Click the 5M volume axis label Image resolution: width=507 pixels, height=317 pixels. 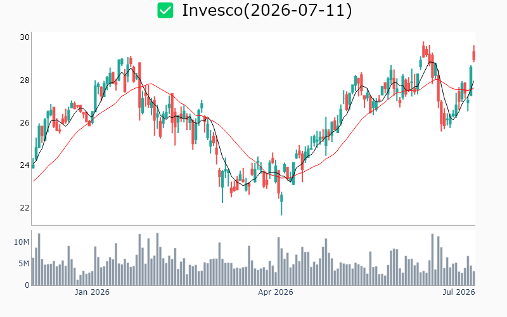23,264
